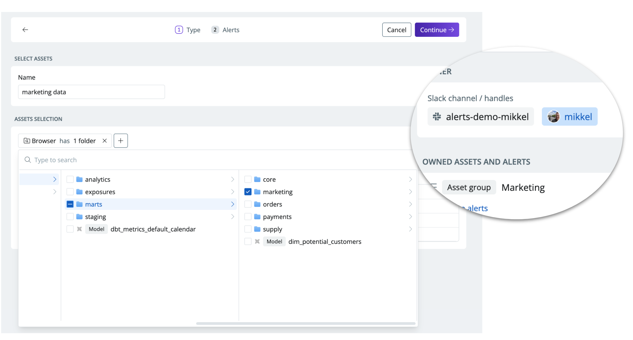This screenshot has height=340, width=633.
Task: Click mikkel's avatar picture
Action: [553, 117]
